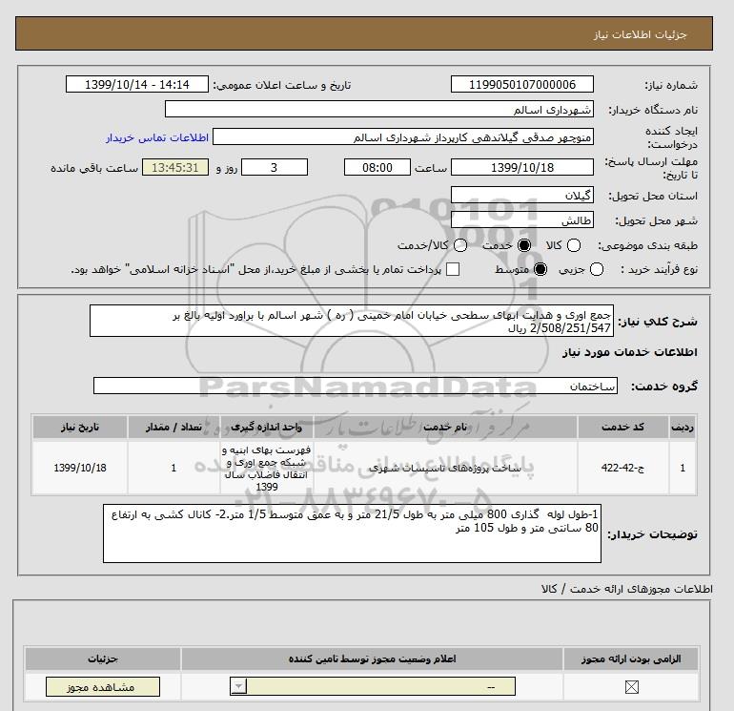Click the ردیف column header

click(683, 427)
